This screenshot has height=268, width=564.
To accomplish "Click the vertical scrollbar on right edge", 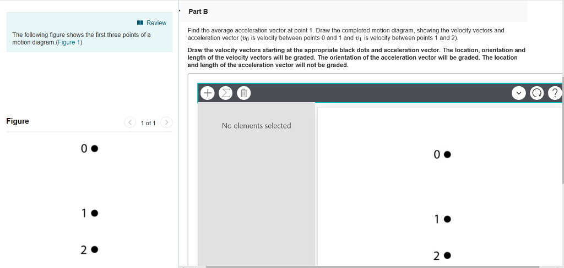I will (x=563, y=130).
